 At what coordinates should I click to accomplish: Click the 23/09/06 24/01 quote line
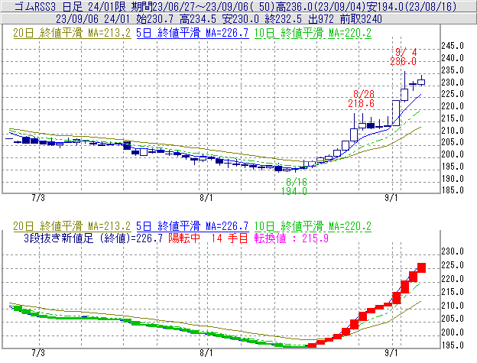click(219, 19)
